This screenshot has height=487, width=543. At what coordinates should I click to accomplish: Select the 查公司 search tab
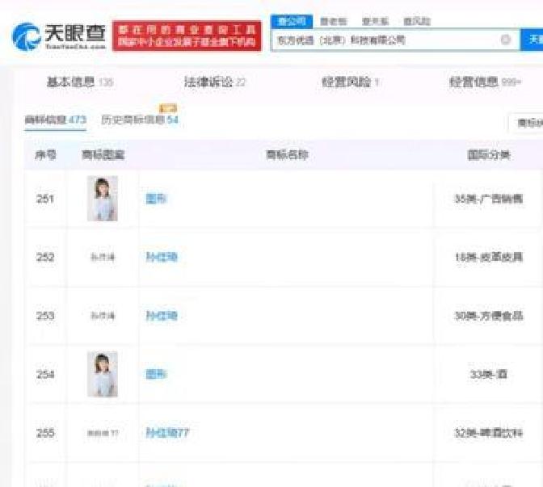click(292, 22)
